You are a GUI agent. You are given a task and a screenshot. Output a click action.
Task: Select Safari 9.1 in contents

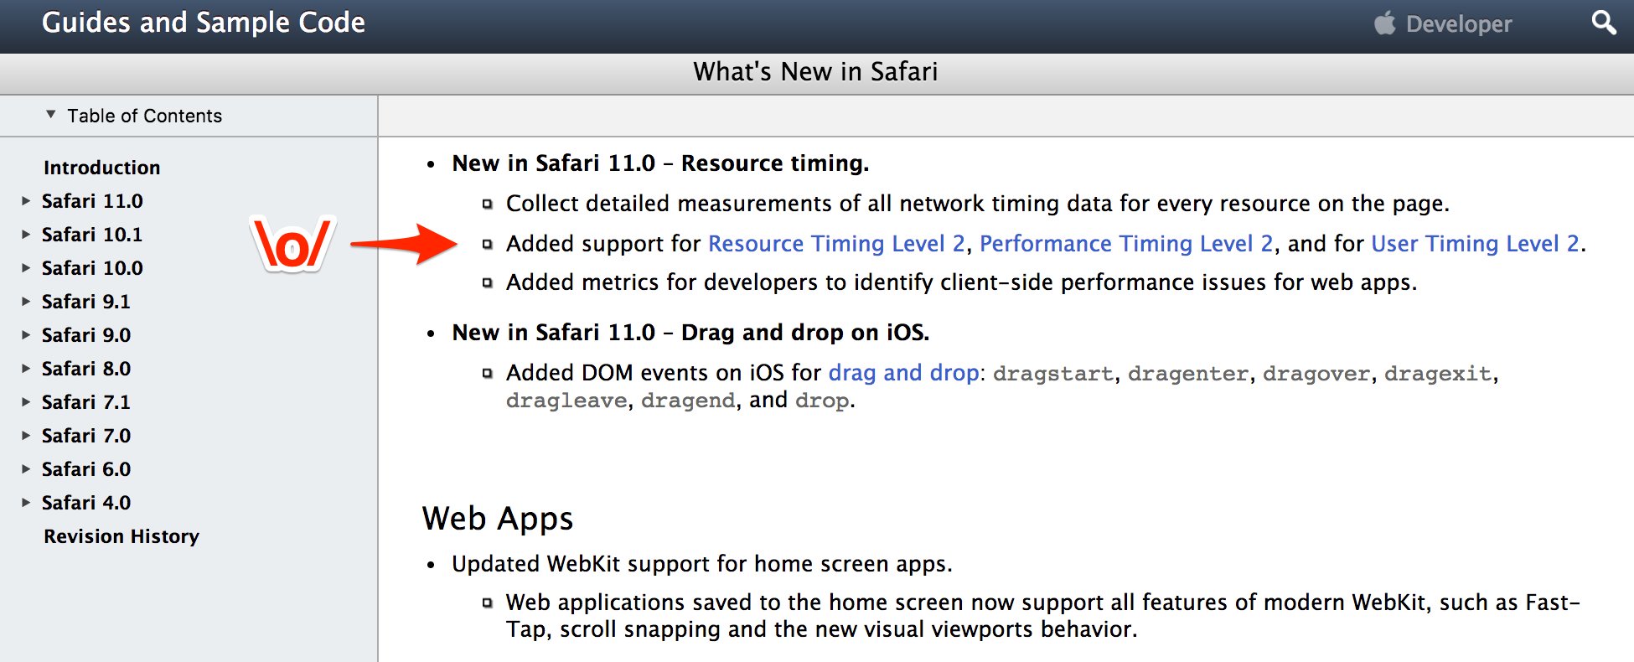coord(86,302)
